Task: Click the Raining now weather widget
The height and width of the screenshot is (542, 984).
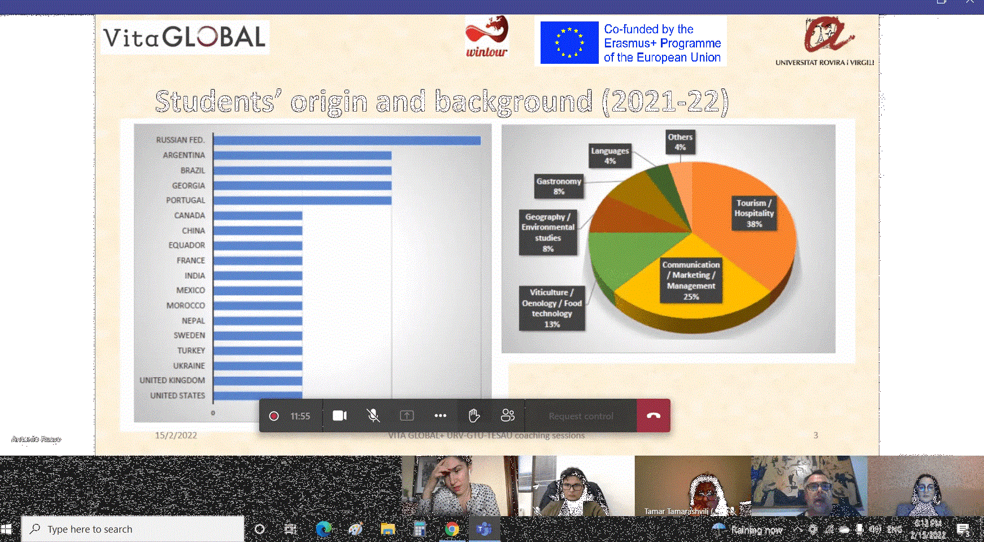Action: click(x=748, y=530)
